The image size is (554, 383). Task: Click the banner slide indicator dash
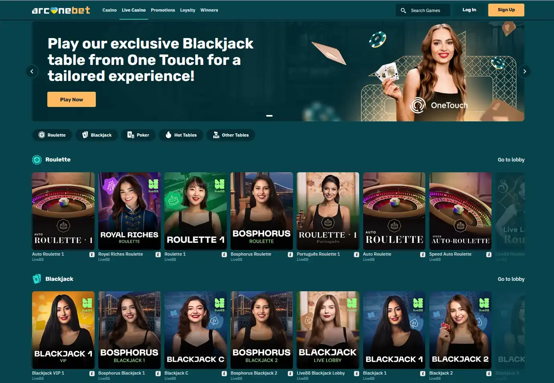coord(269,116)
